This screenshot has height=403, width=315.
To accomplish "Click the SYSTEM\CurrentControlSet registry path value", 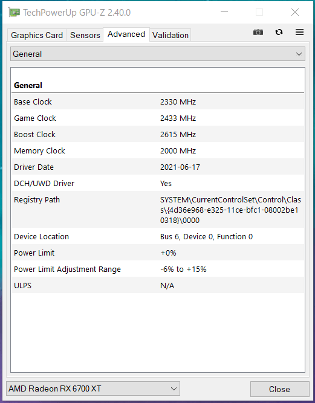I will (230, 210).
